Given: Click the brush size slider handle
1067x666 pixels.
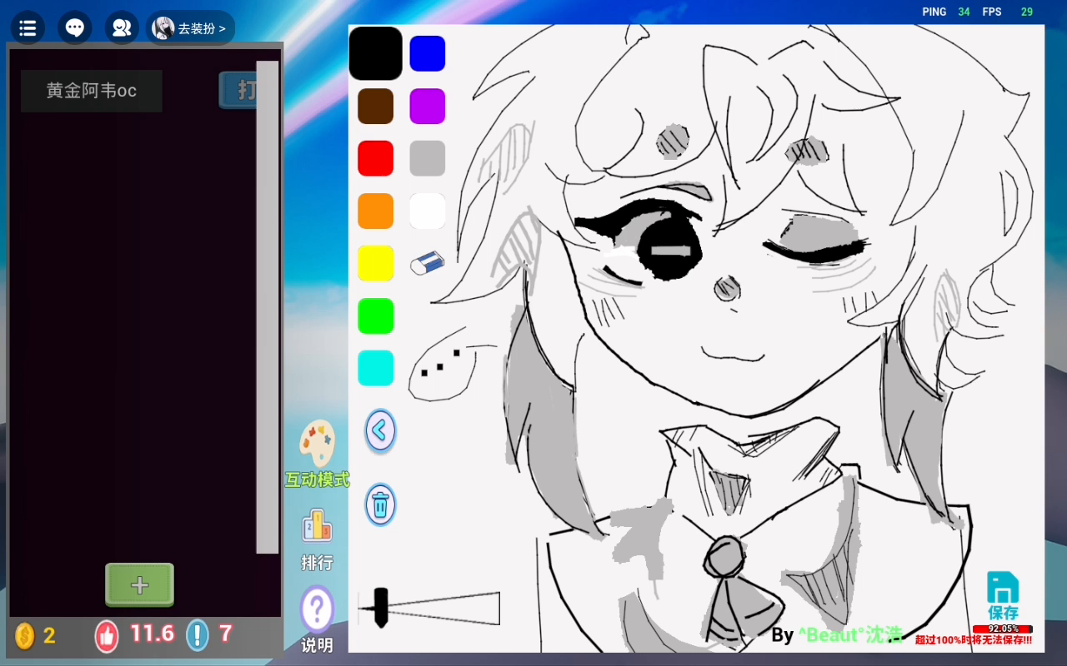Looking at the screenshot, I should coord(381,608).
